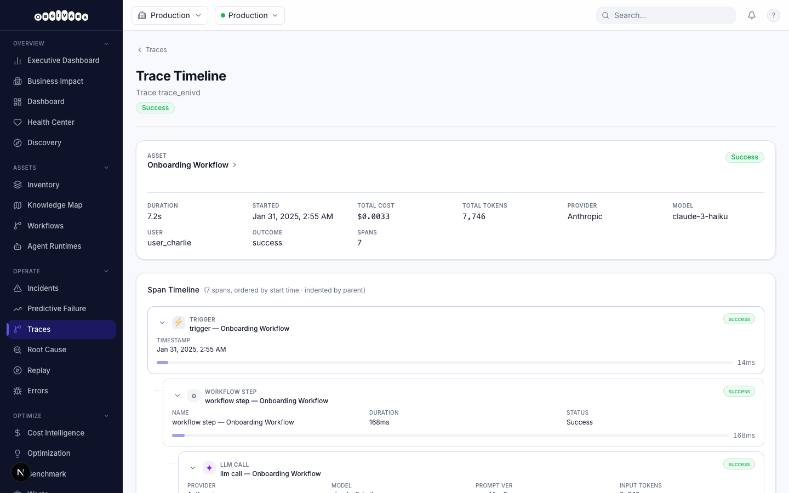Click the Errors bug icon

click(x=18, y=391)
